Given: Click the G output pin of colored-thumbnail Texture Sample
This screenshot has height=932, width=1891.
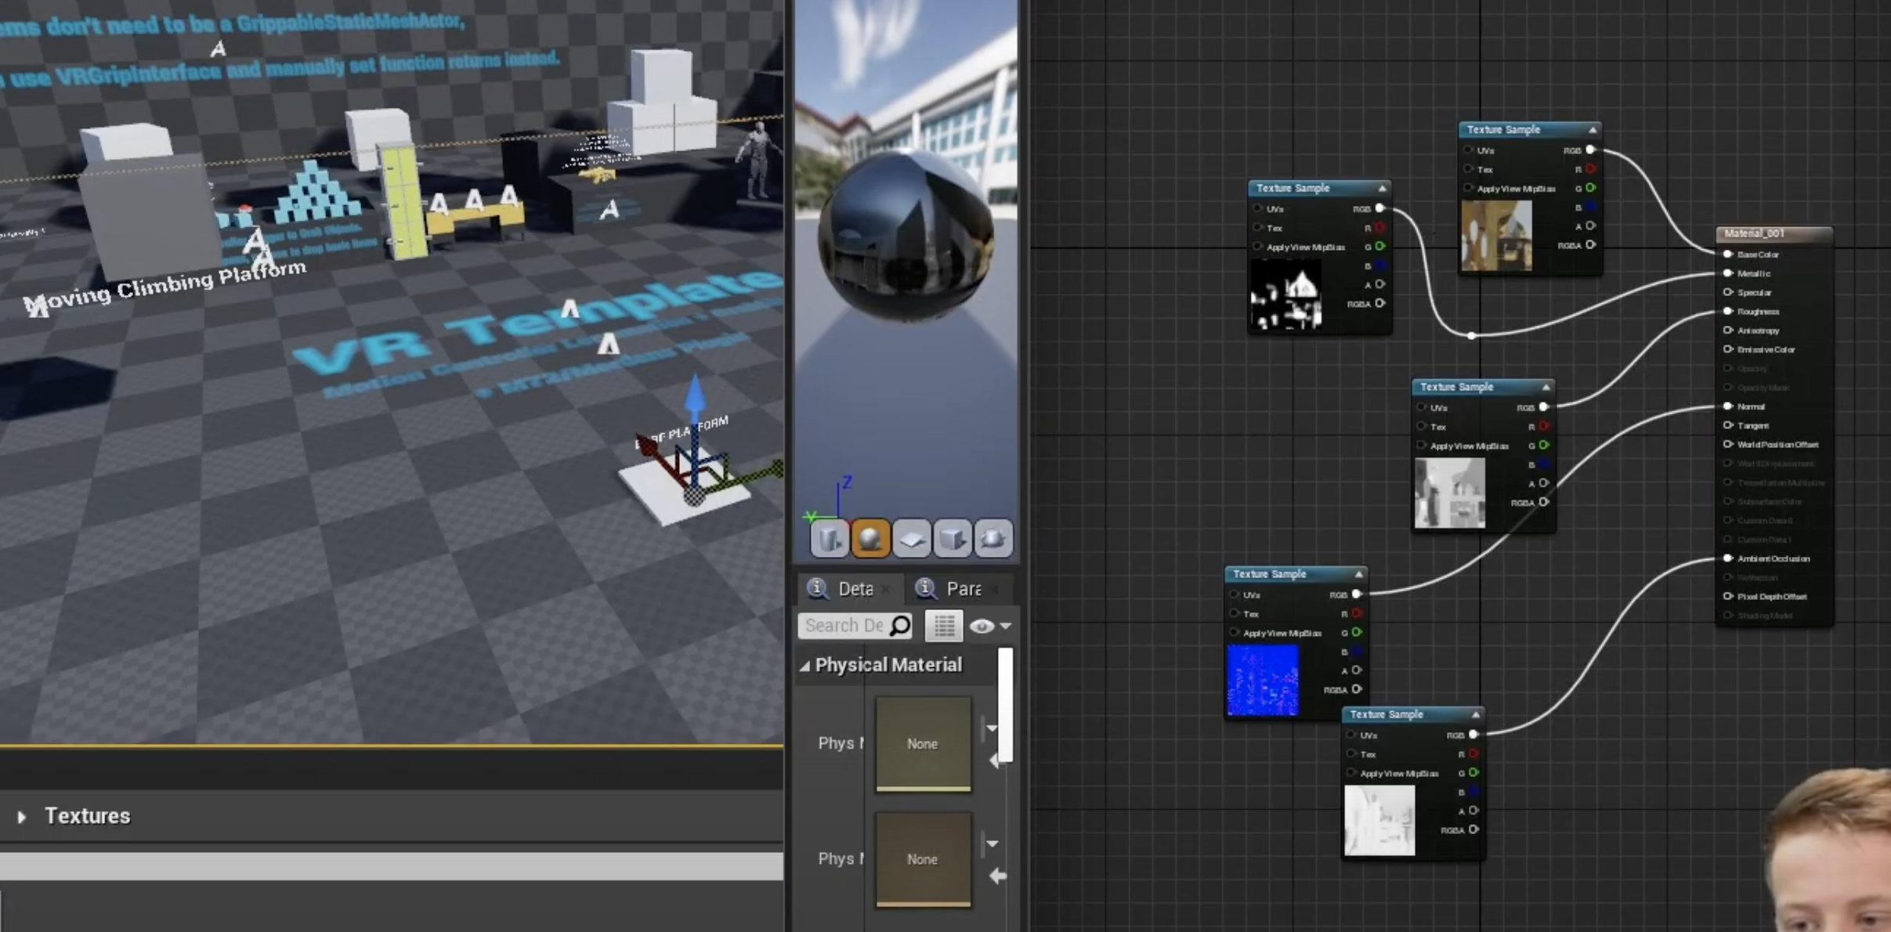Looking at the screenshot, I should pos(1590,188).
